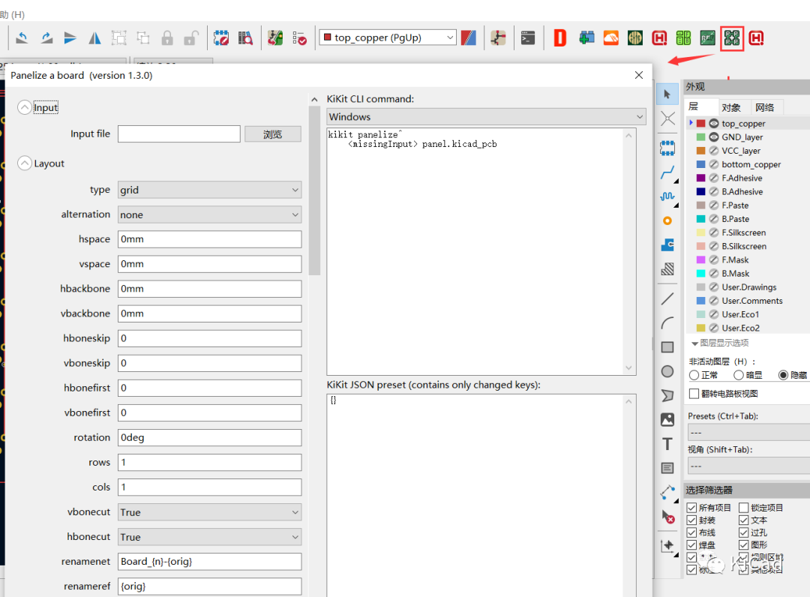This screenshot has width=810, height=597.
Task: Close the Panelize a board dialog
Action: click(x=639, y=75)
